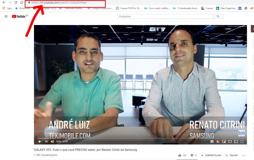Enter fullscreen mode

click(x=242, y=142)
